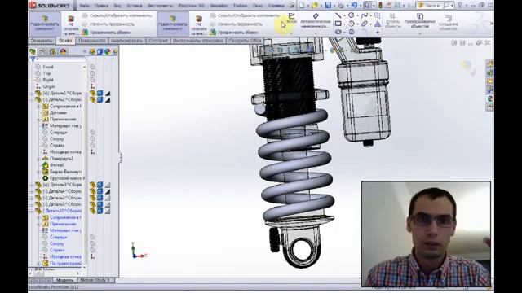Click the appearance triangle swatch in Деталь4 row
This screenshot has width=522, height=293.
108,191
